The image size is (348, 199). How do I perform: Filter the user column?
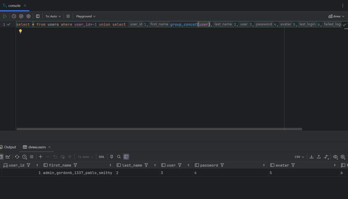click(x=180, y=165)
